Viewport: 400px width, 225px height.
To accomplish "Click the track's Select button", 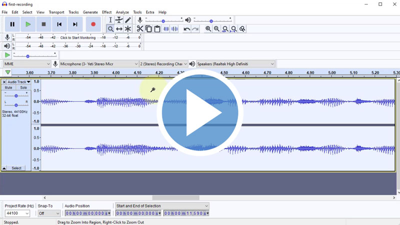I will click(x=16, y=168).
